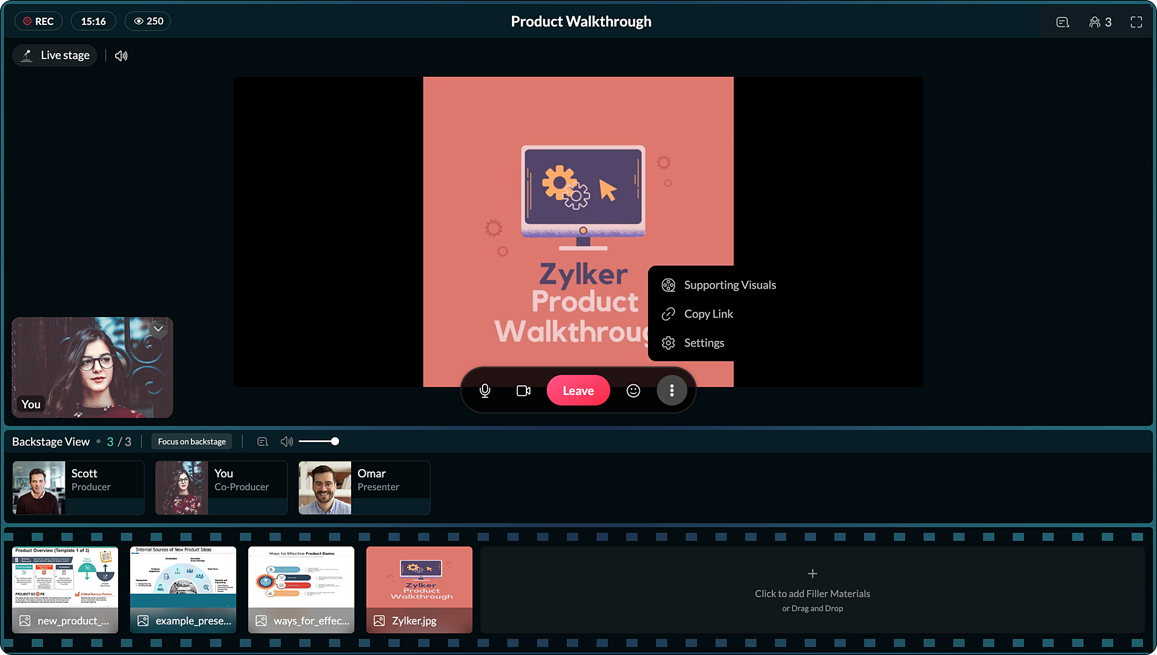Select the example_prese... filler slide
Viewport: 1157px width, 655px height.
[x=183, y=590]
